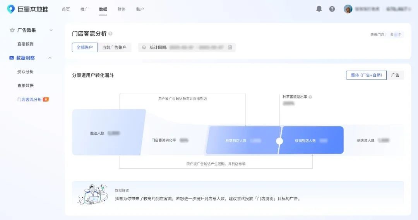Select 整体 (广告+自然) view toggle
This screenshot has height=220, width=418.
(366, 75)
